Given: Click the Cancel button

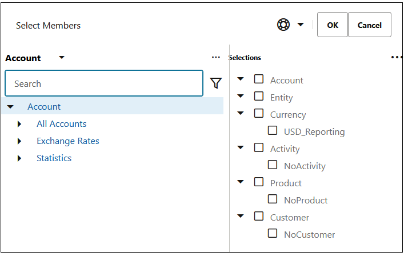Looking at the screenshot, I should tap(370, 25).
